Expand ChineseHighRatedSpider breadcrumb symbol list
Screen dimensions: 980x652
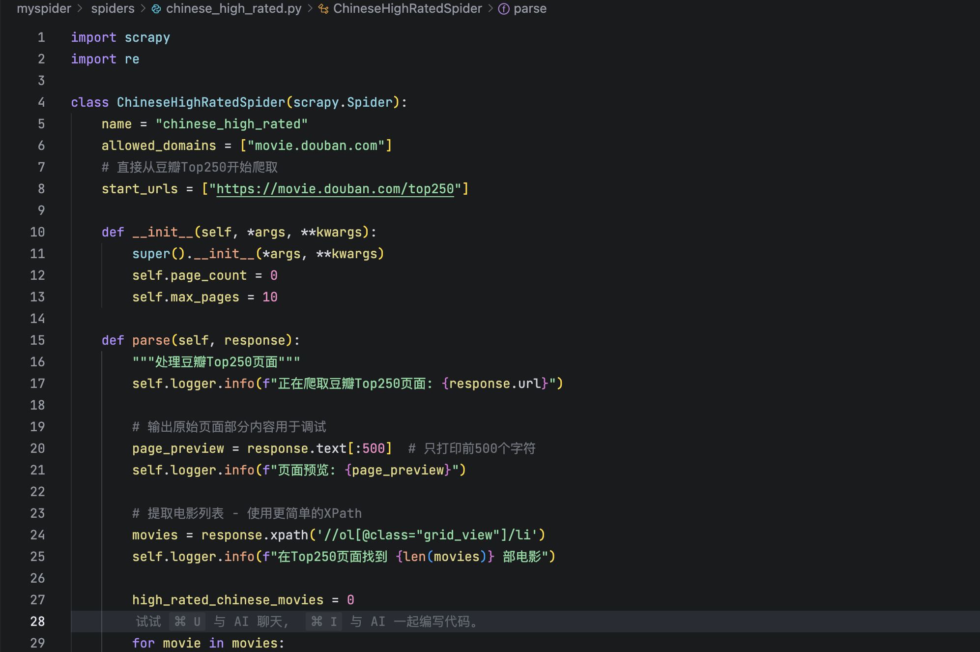point(407,9)
